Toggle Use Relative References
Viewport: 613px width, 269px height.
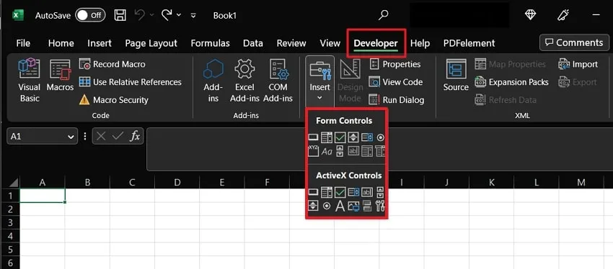point(130,82)
